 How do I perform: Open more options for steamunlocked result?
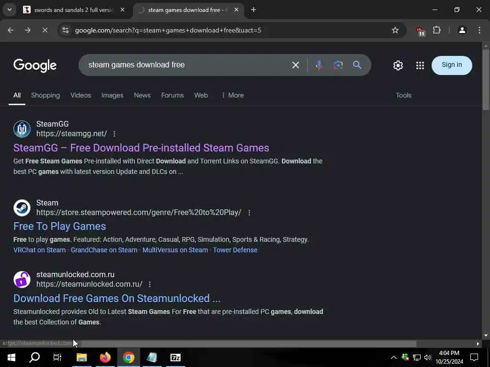[x=150, y=284]
